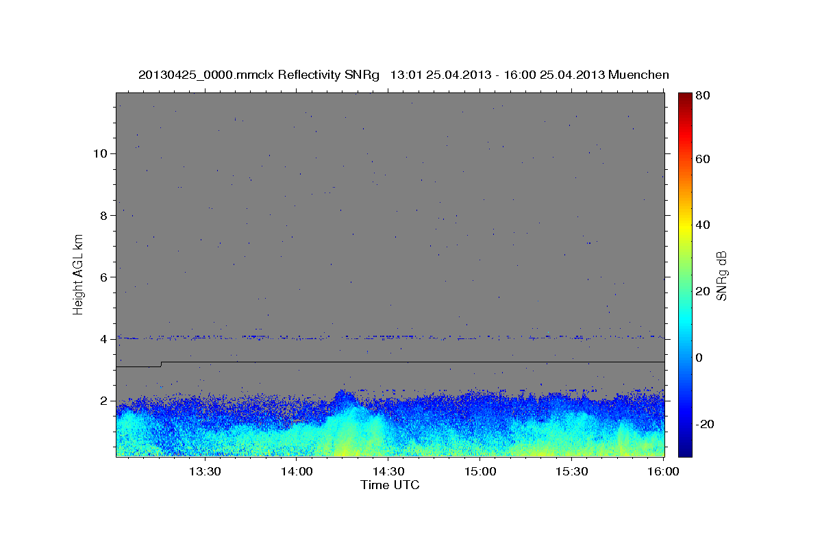Click the colorbar value -20
This screenshot has width=822, height=548.
[x=703, y=424]
